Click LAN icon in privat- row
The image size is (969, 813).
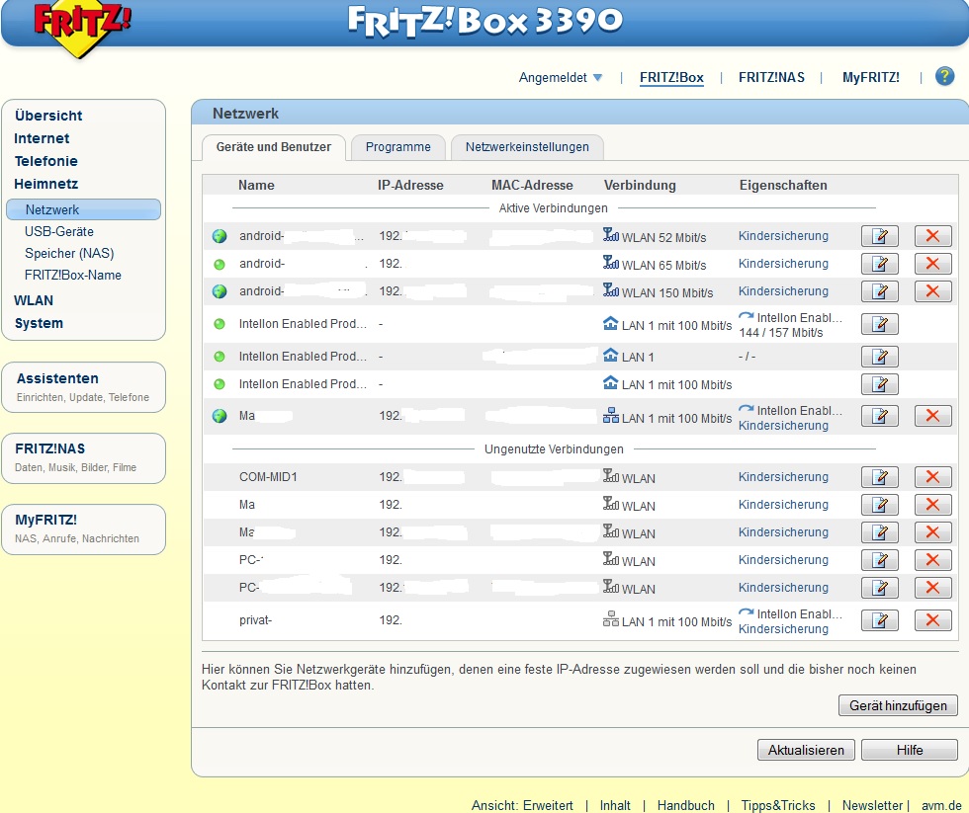(x=611, y=618)
